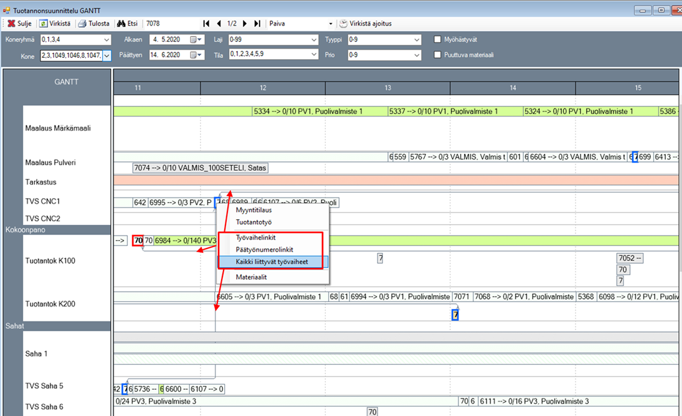Click day 13 in the timeline header
Screen dimensions: 682x416
tap(387, 88)
